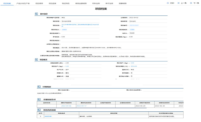Click the 行程规划 section icon
Viewport: 201px width, 122px height.
39,87
